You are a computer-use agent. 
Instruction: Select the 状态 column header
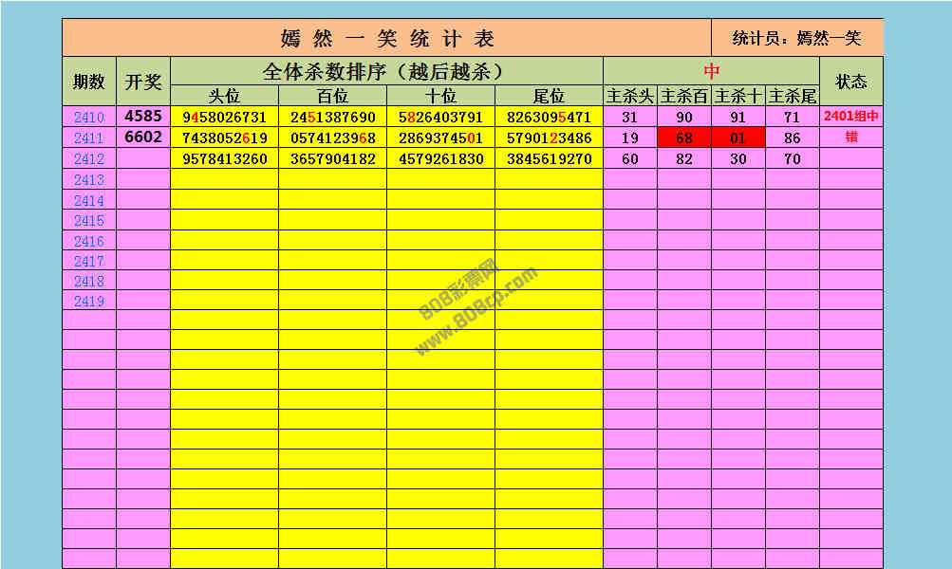point(850,82)
